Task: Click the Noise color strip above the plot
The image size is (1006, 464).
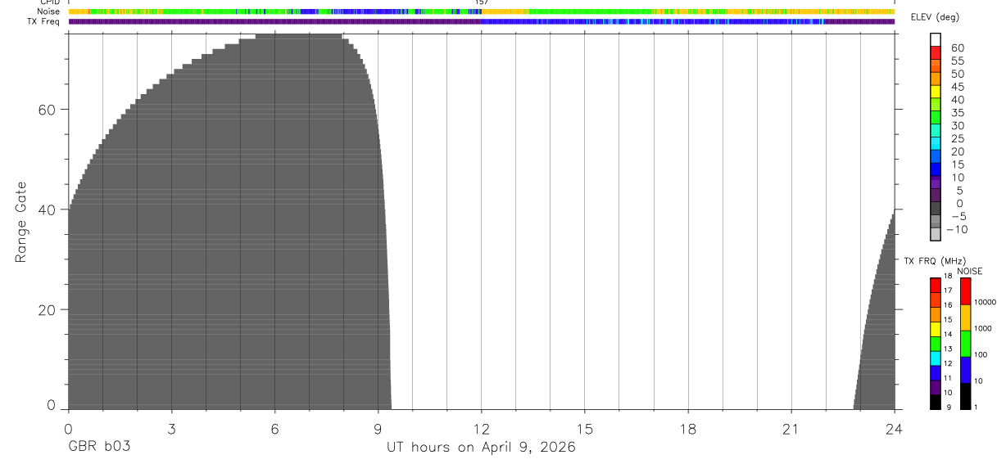Action: (x=482, y=12)
